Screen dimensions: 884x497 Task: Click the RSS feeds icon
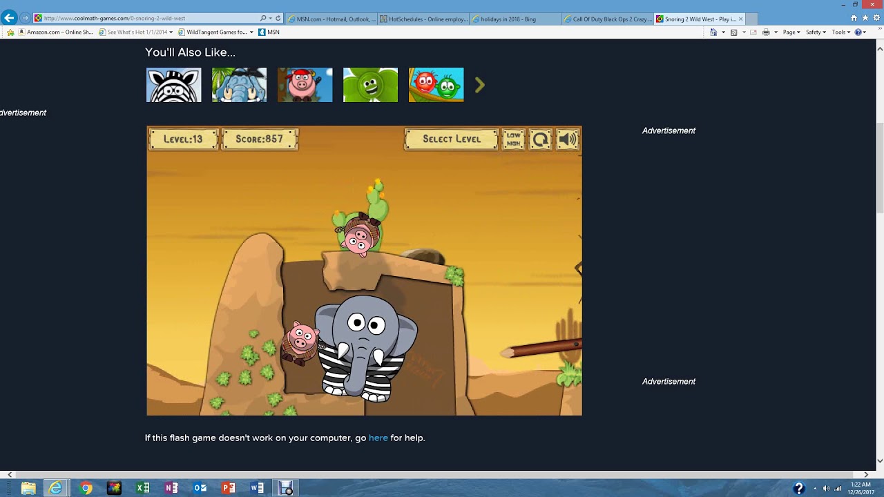[733, 32]
